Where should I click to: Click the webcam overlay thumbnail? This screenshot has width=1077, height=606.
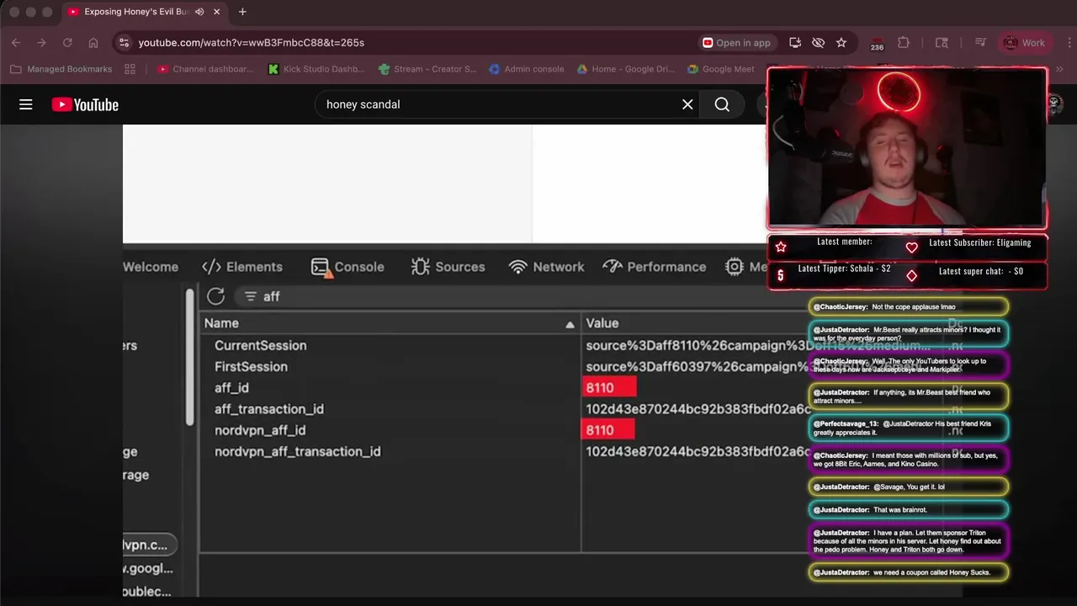tap(907, 148)
